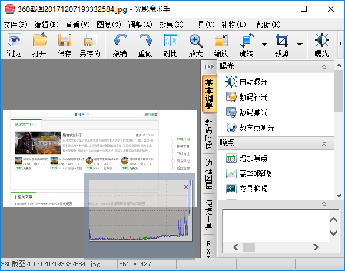345x271 pixels.
Task: Click info box scroll left arrow
Action: pyautogui.click(x=236, y=247)
